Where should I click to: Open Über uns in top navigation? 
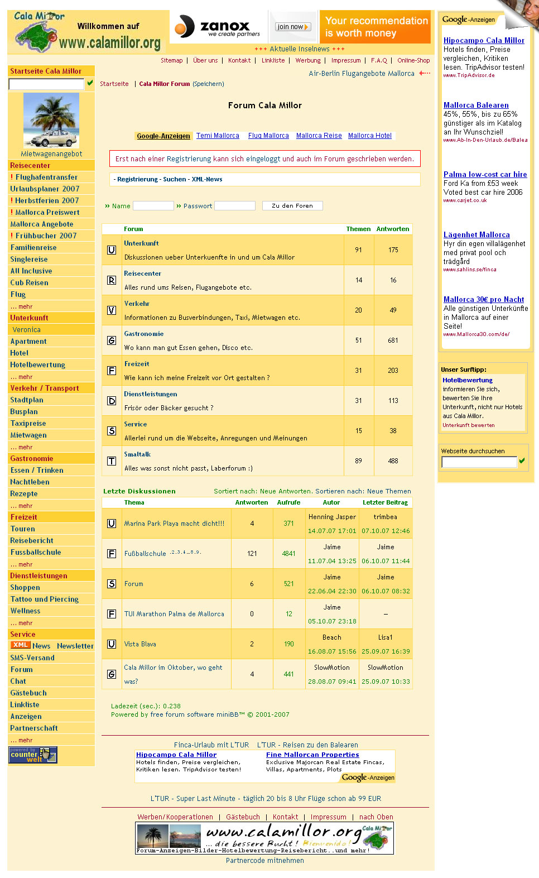pos(205,60)
